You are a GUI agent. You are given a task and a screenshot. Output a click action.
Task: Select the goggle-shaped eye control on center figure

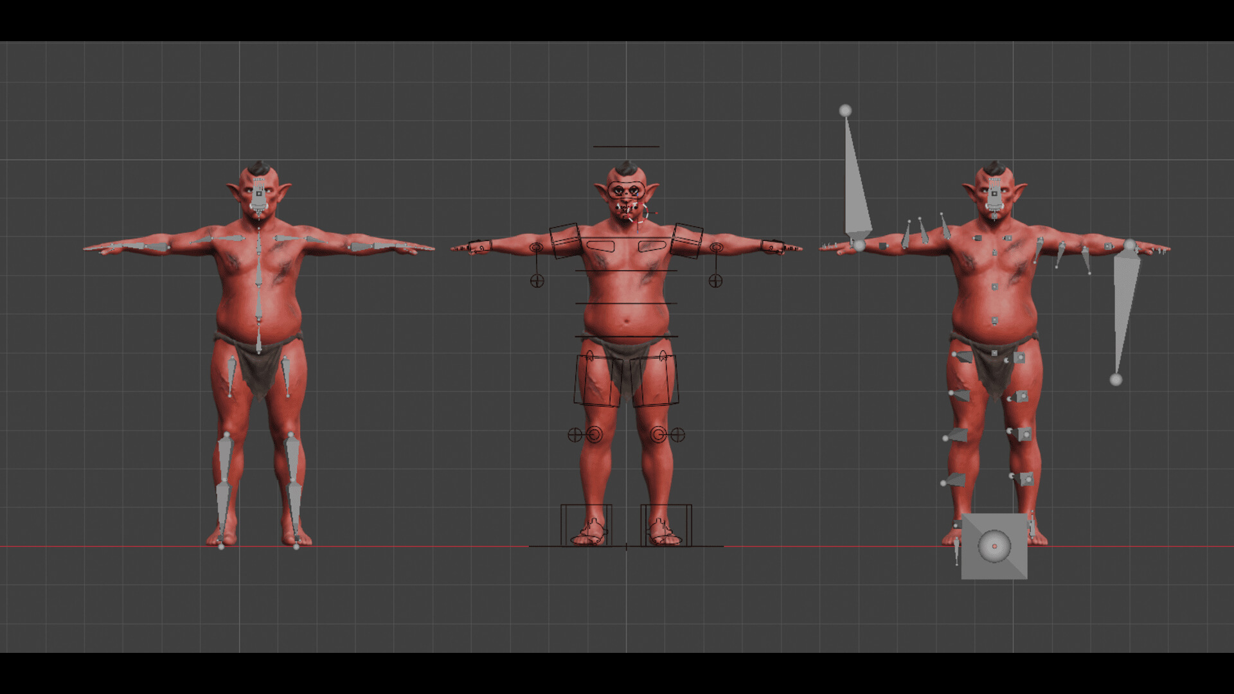click(x=626, y=191)
